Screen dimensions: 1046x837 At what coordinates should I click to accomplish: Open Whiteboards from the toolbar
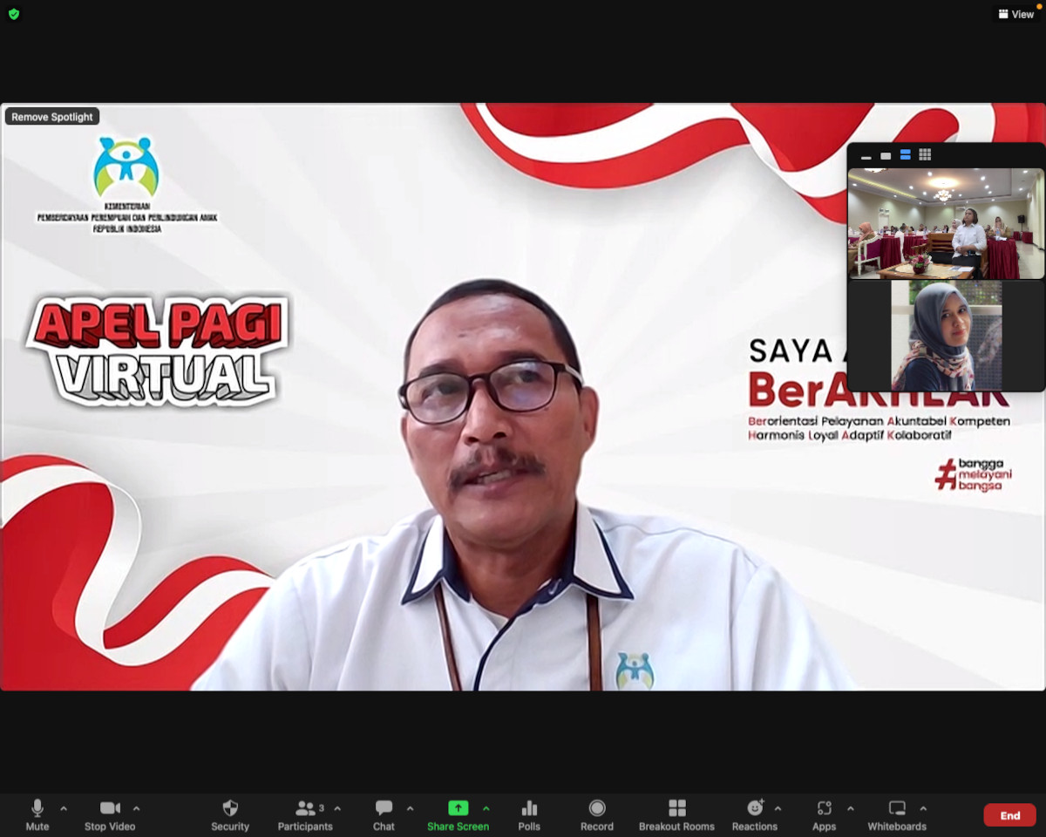(x=896, y=814)
